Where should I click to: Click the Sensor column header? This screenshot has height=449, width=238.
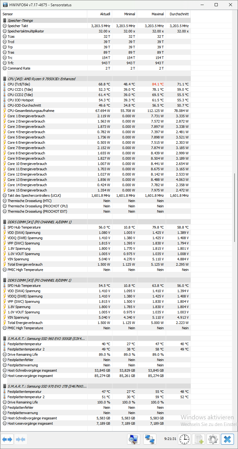(x=44, y=14)
